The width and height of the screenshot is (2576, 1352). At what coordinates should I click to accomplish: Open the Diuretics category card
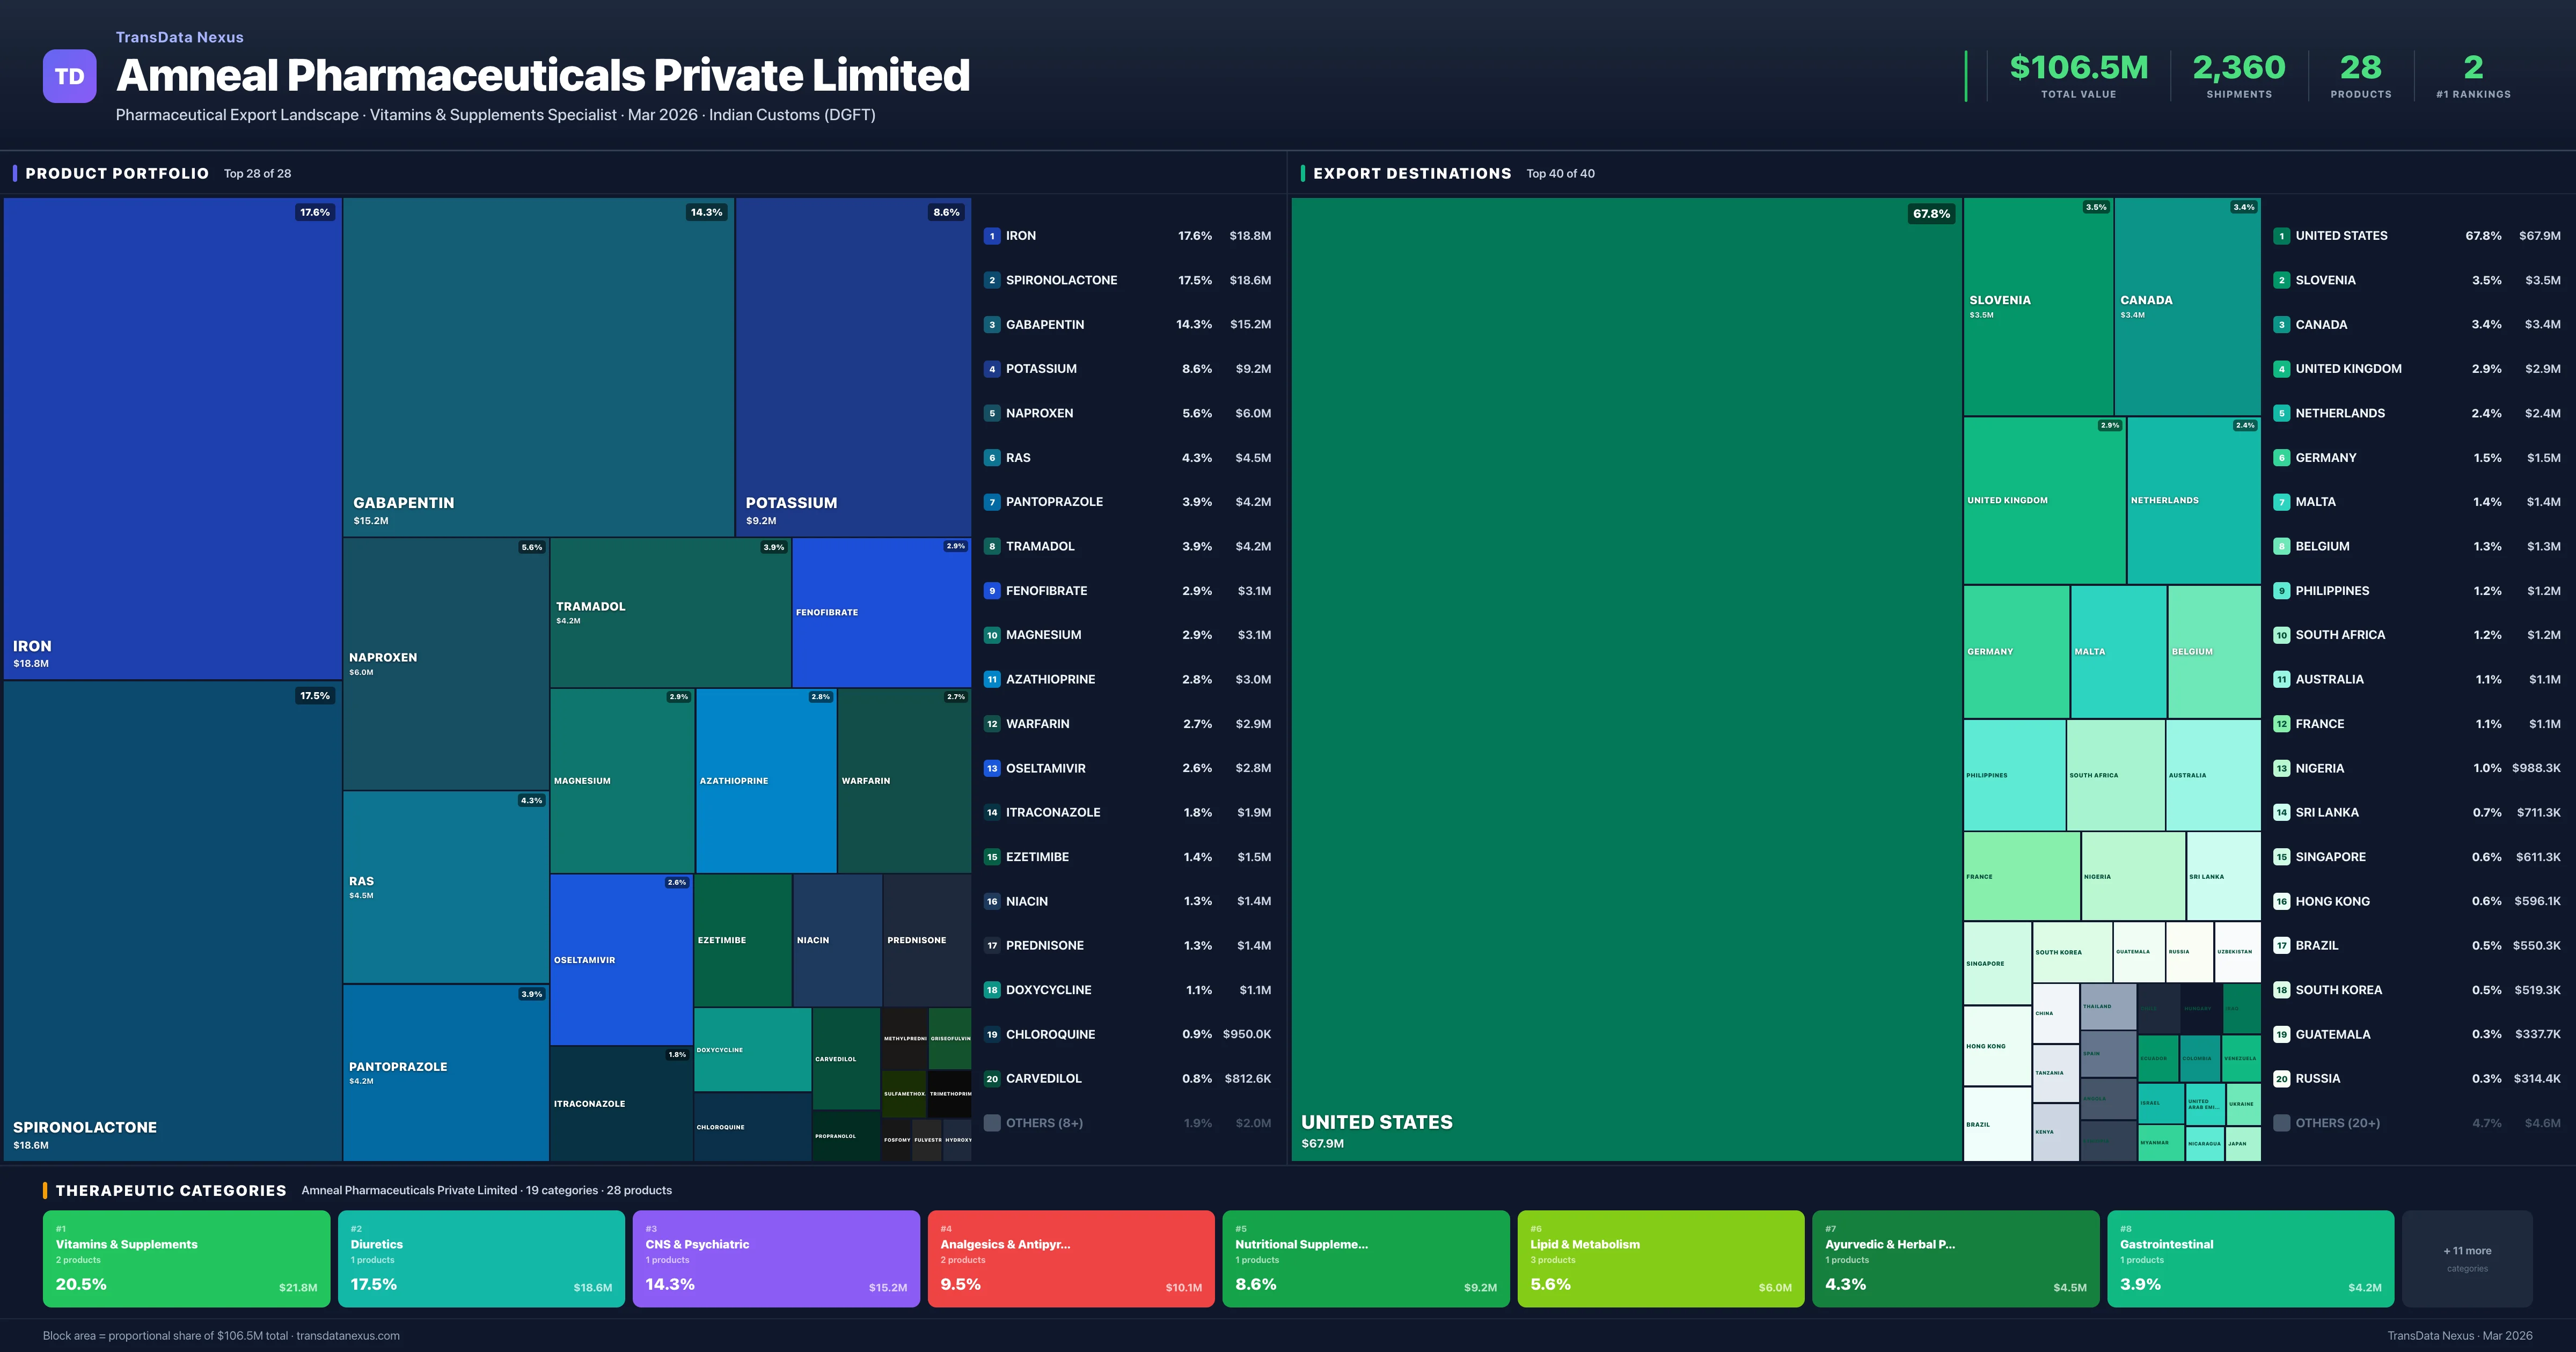pos(481,1258)
